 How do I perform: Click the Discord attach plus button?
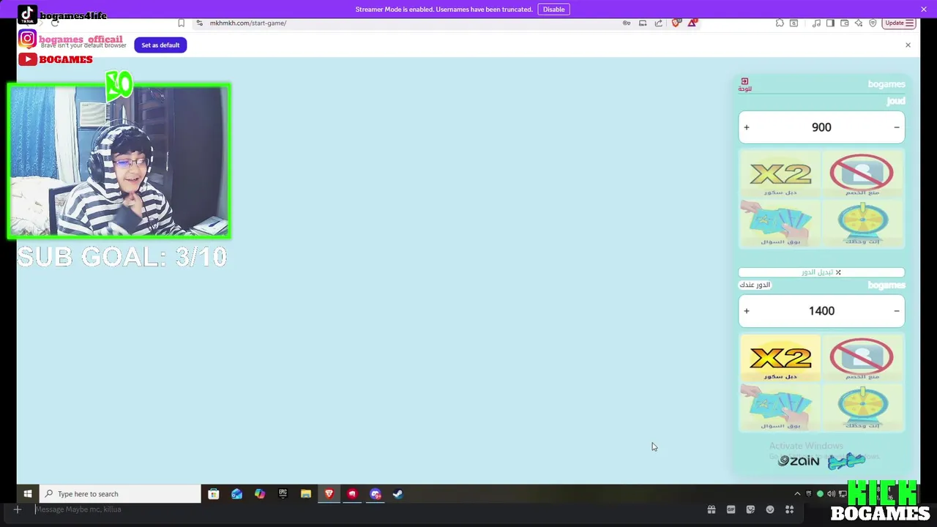click(17, 509)
